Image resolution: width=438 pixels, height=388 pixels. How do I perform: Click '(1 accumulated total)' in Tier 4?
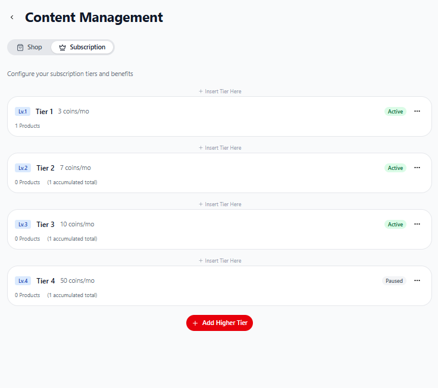[x=72, y=295]
